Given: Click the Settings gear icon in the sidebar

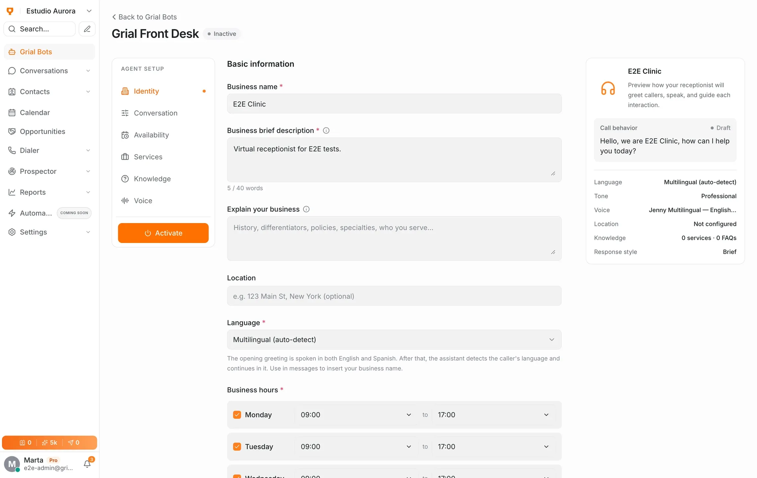Looking at the screenshot, I should [12, 232].
